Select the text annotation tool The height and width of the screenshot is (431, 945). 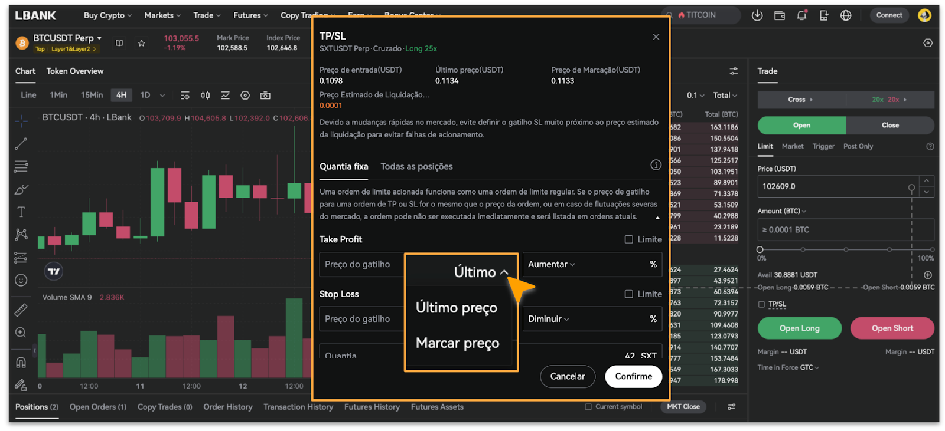(21, 212)
